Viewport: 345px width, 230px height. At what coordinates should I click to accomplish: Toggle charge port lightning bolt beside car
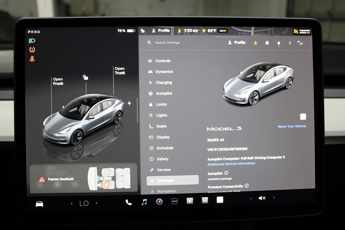[x=129, y=103]
